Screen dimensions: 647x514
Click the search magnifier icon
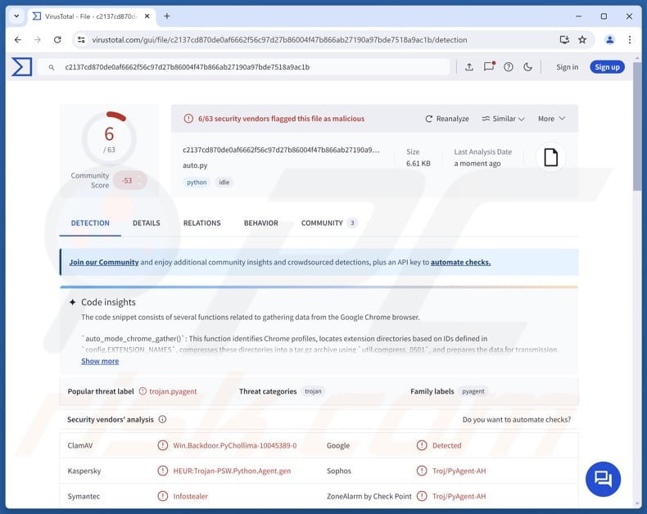52,67
